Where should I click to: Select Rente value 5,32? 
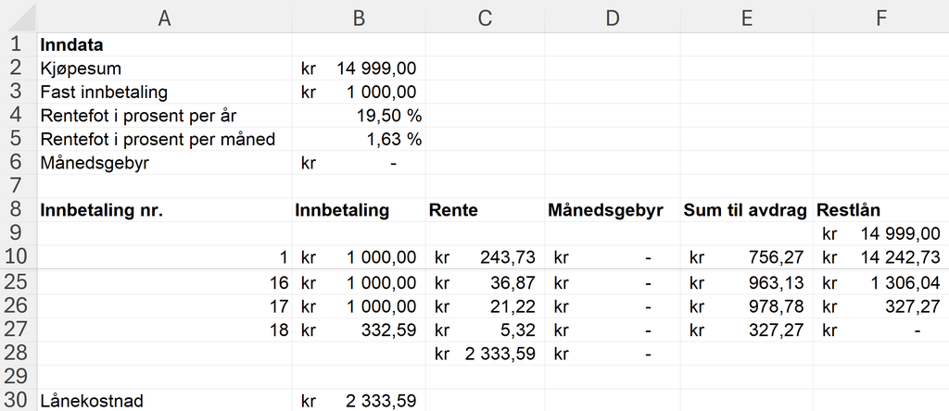[485, 330]
